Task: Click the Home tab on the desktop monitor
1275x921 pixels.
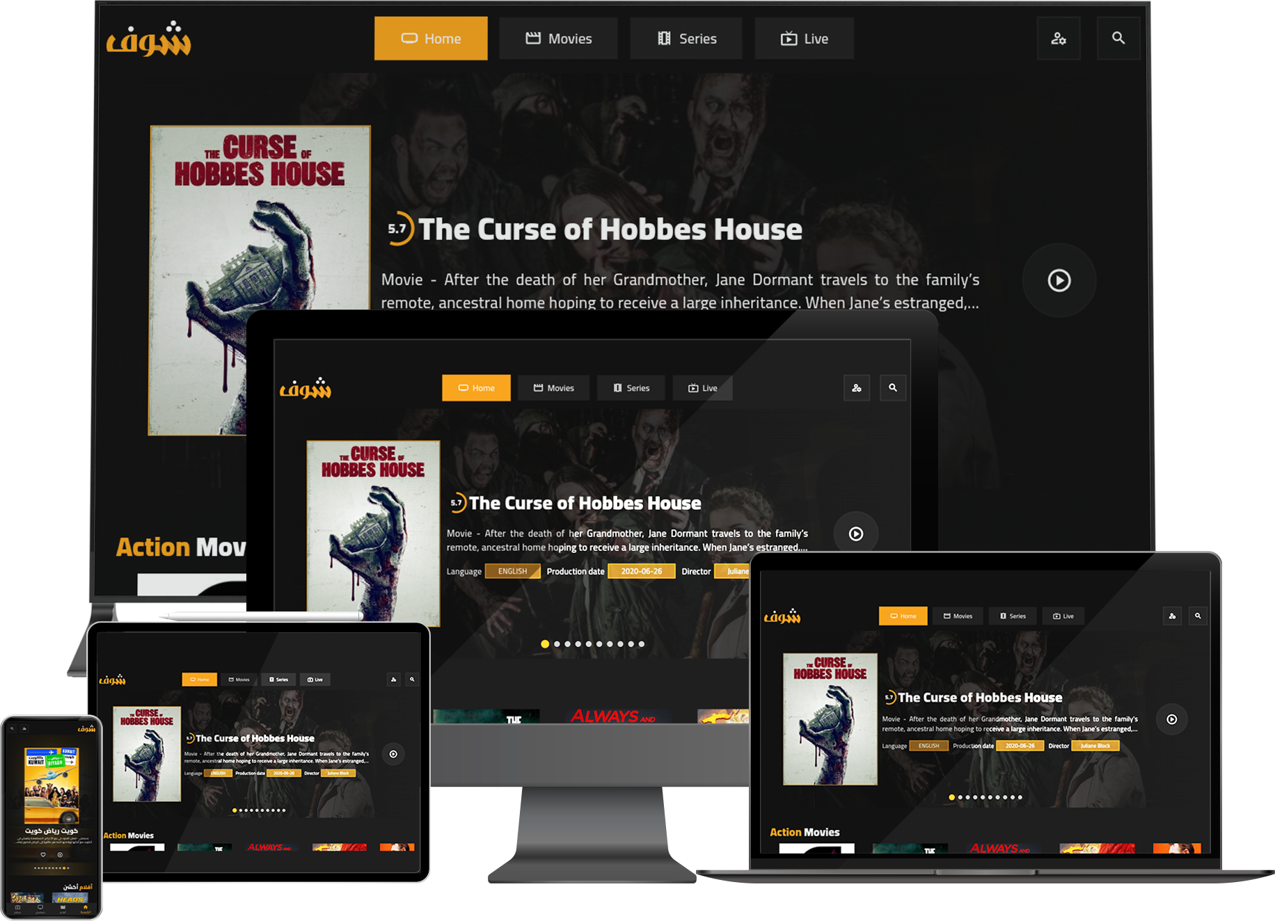Action: (476, 388)
